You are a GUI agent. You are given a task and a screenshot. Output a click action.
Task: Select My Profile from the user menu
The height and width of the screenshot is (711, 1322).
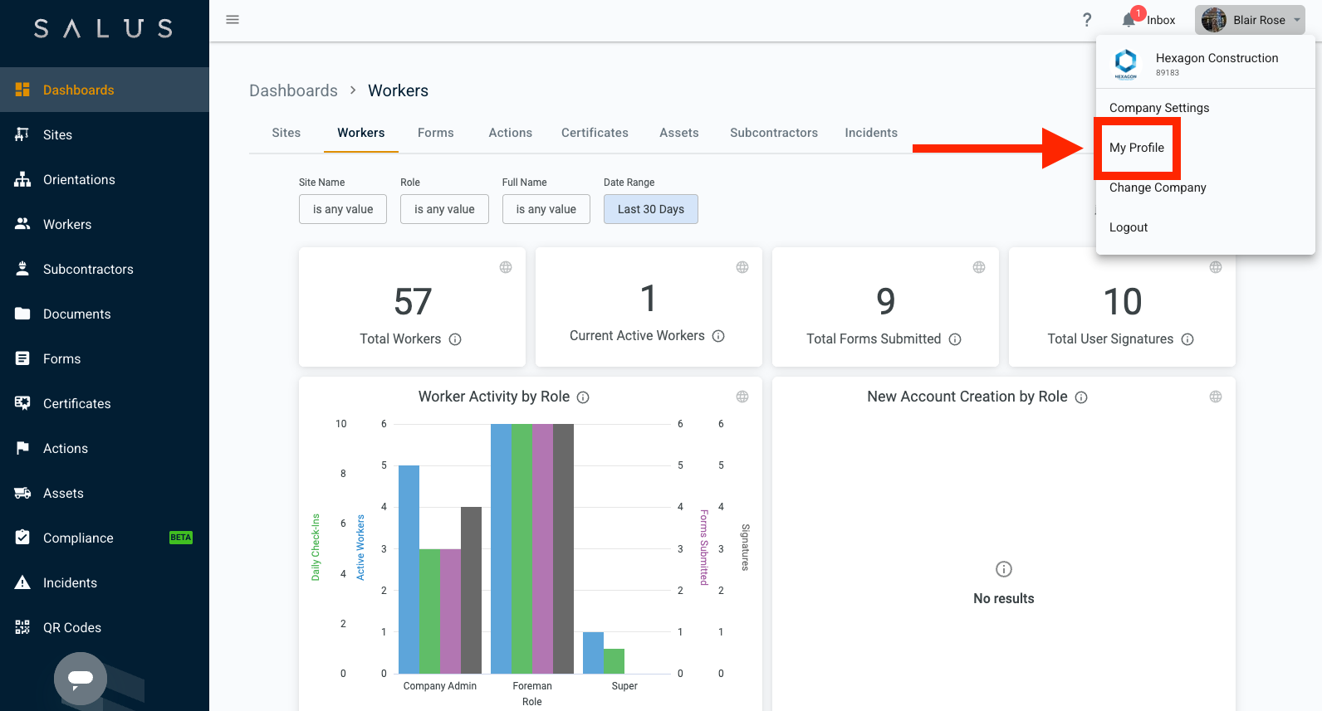(1137, 148)
